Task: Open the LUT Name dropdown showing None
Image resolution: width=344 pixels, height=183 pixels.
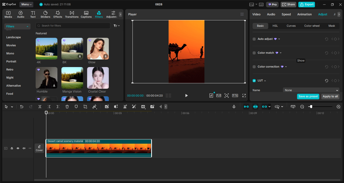Action: coord(311,90)
